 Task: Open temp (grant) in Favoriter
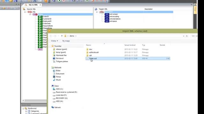61,52
